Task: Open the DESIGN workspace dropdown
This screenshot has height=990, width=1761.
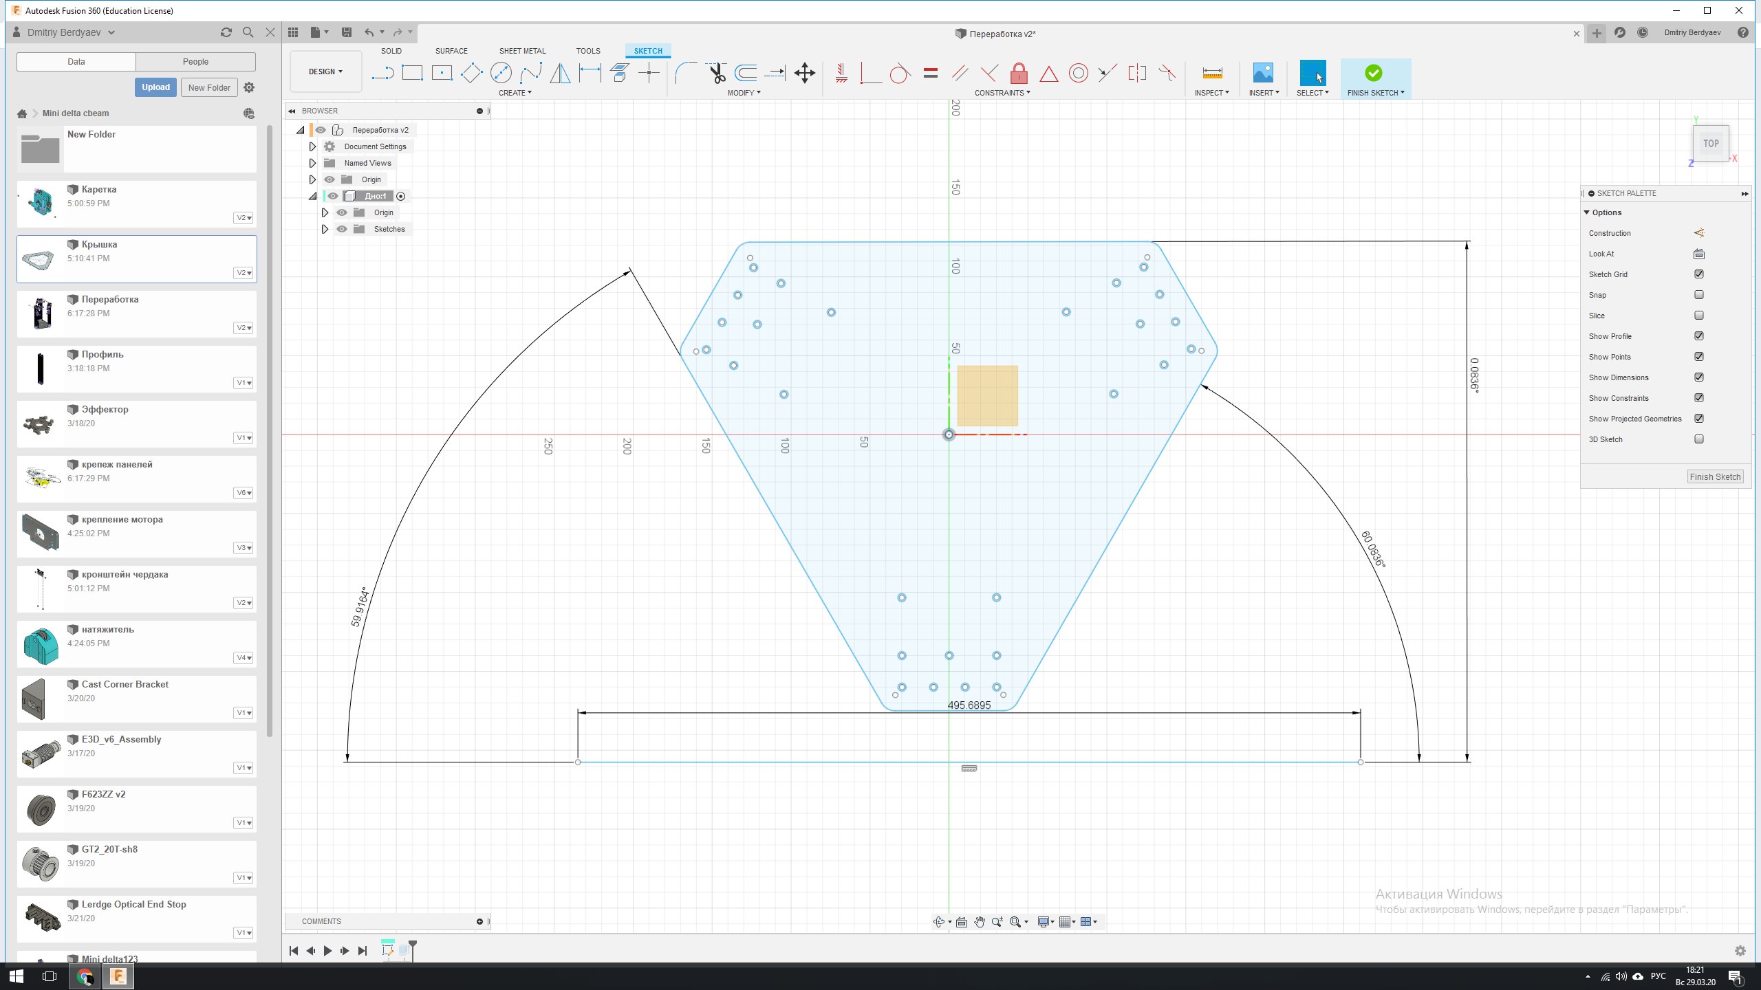Action: click(x=325, y=71)
